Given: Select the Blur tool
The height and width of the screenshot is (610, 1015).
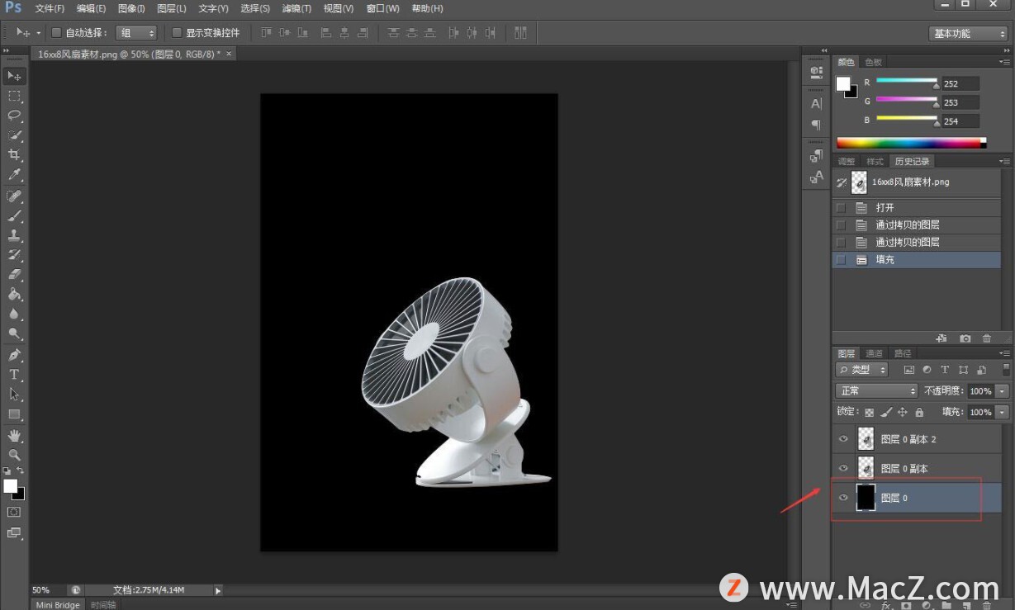Looking at the screenshot, I should [14, 314].
